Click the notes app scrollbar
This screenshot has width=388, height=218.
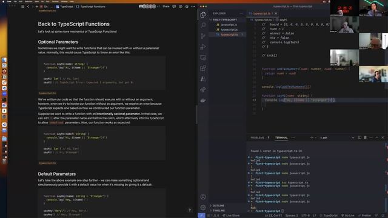coord(196,115)
